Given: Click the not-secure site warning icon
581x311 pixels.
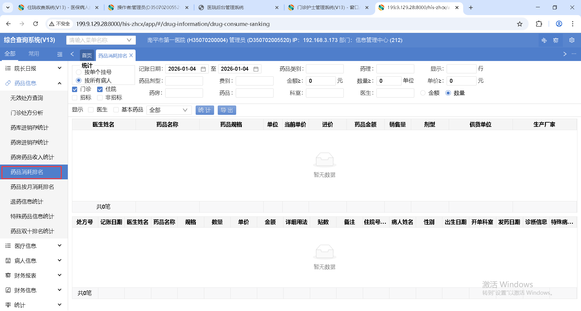Looking at the screenshot, I should 52,24.
